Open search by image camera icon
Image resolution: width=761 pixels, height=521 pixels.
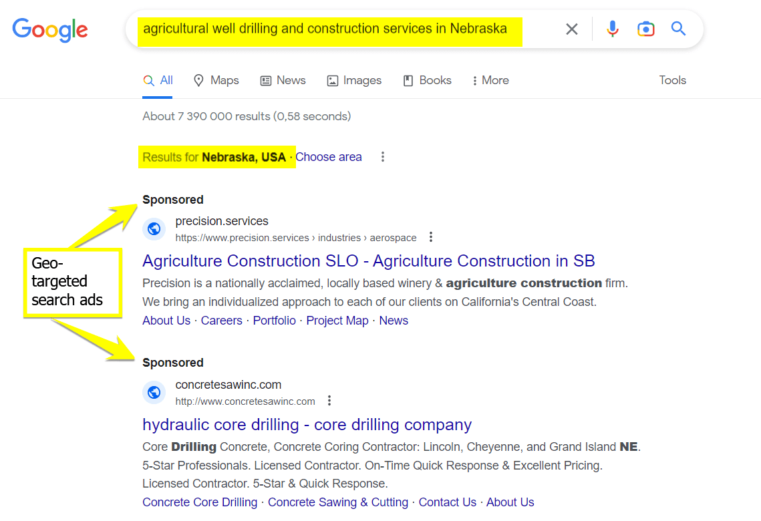(645, 29)
